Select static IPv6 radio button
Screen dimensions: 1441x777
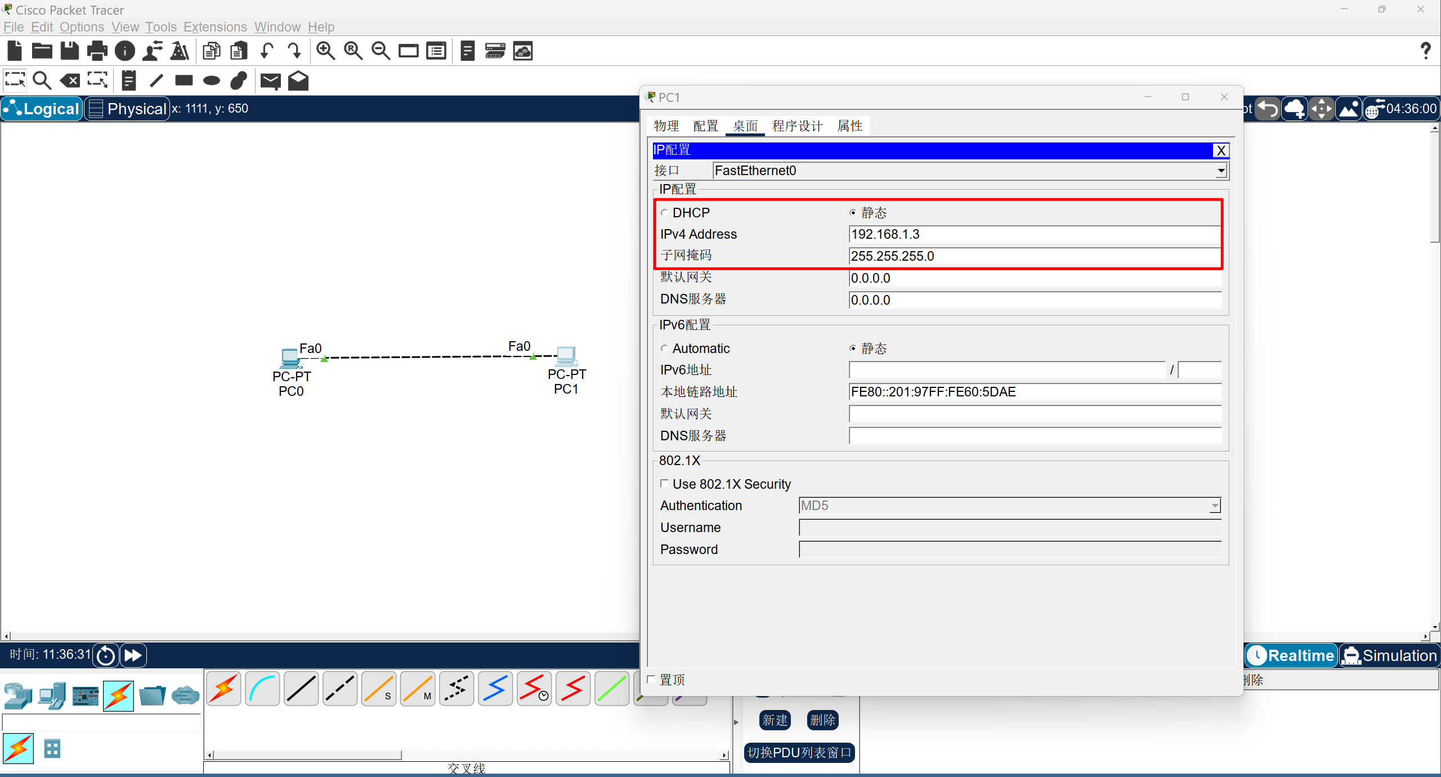(853, 349)
